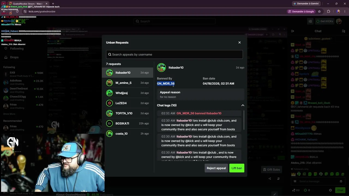Screen dimensions: 349x196
Task: Click the share icon below Gift Subs
Action: pyautogui.click(x=270, y=179)
